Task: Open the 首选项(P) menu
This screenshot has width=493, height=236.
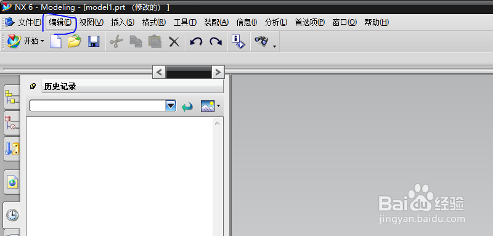Action: 310,22
